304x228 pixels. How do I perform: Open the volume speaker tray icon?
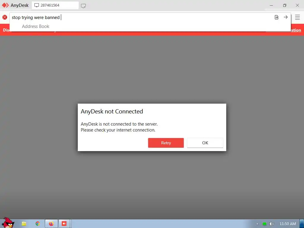pos(272,224)
